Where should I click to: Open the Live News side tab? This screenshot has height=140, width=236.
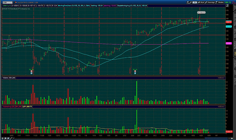pyautogui.click(x=235, y=82)
